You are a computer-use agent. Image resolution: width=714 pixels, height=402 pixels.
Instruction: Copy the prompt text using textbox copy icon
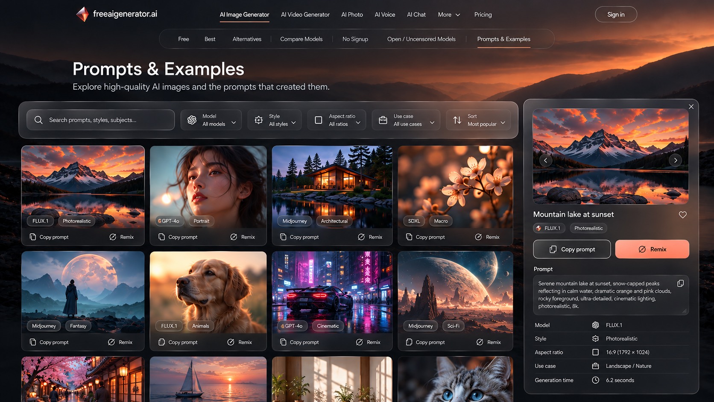click(680, 284)
